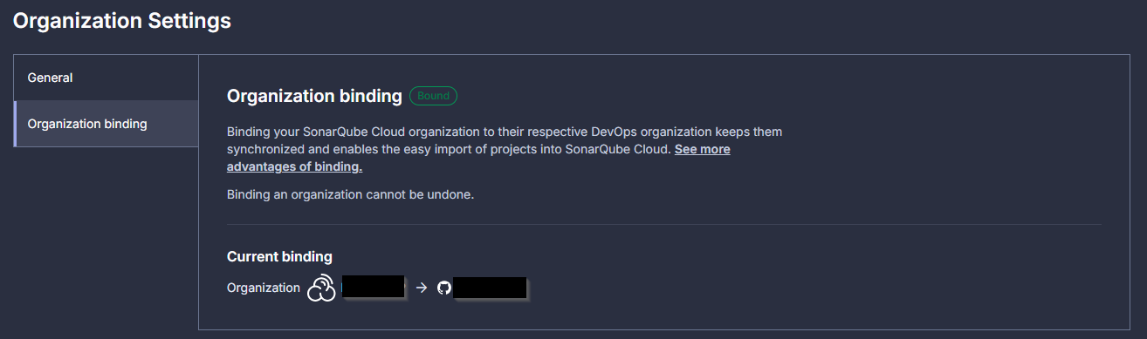Screen dimensions: 1147x339
Task: Click the binding description paragraph
Action: pyautogui.click(x=505, y=149)
